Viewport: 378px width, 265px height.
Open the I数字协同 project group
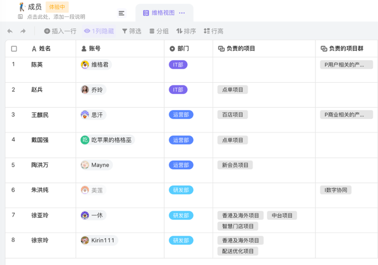[x=335, y=190]
